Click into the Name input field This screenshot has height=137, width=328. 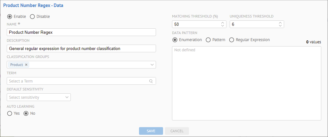coord(81,32)
